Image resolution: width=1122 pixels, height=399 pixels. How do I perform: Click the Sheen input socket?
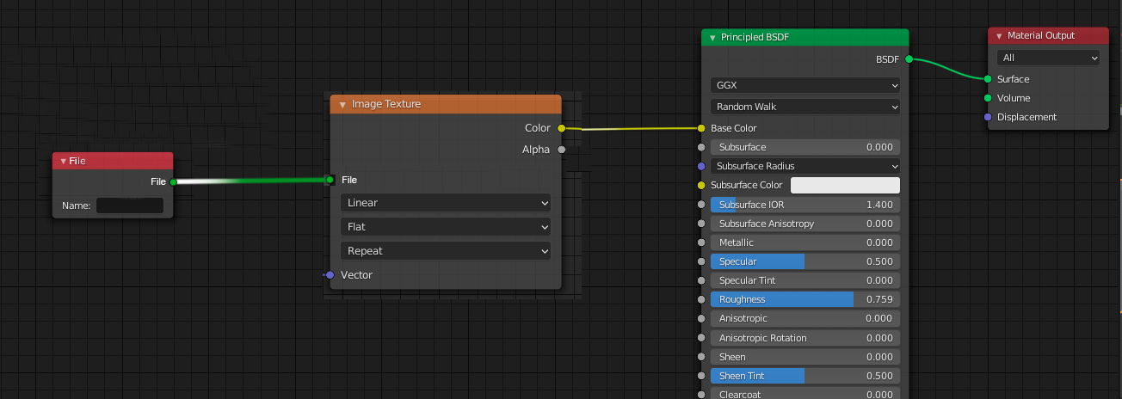pyautogui.click(x=701, y=357)
